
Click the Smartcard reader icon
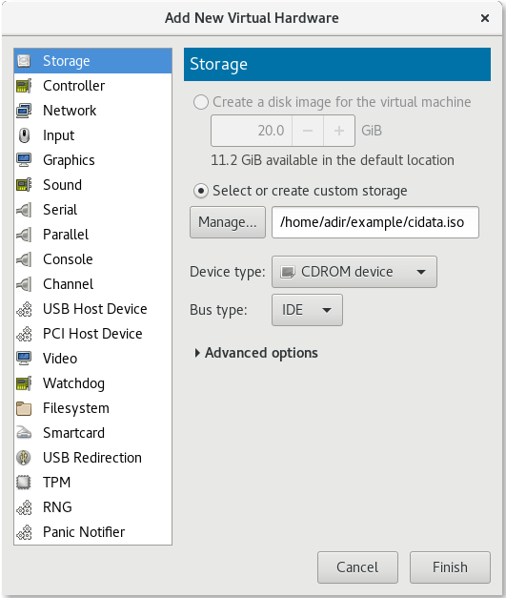[x=24, y=432]
